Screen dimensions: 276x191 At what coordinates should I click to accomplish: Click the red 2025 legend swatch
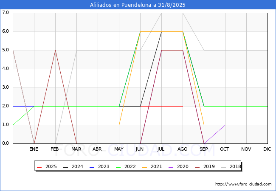[39, 167]
